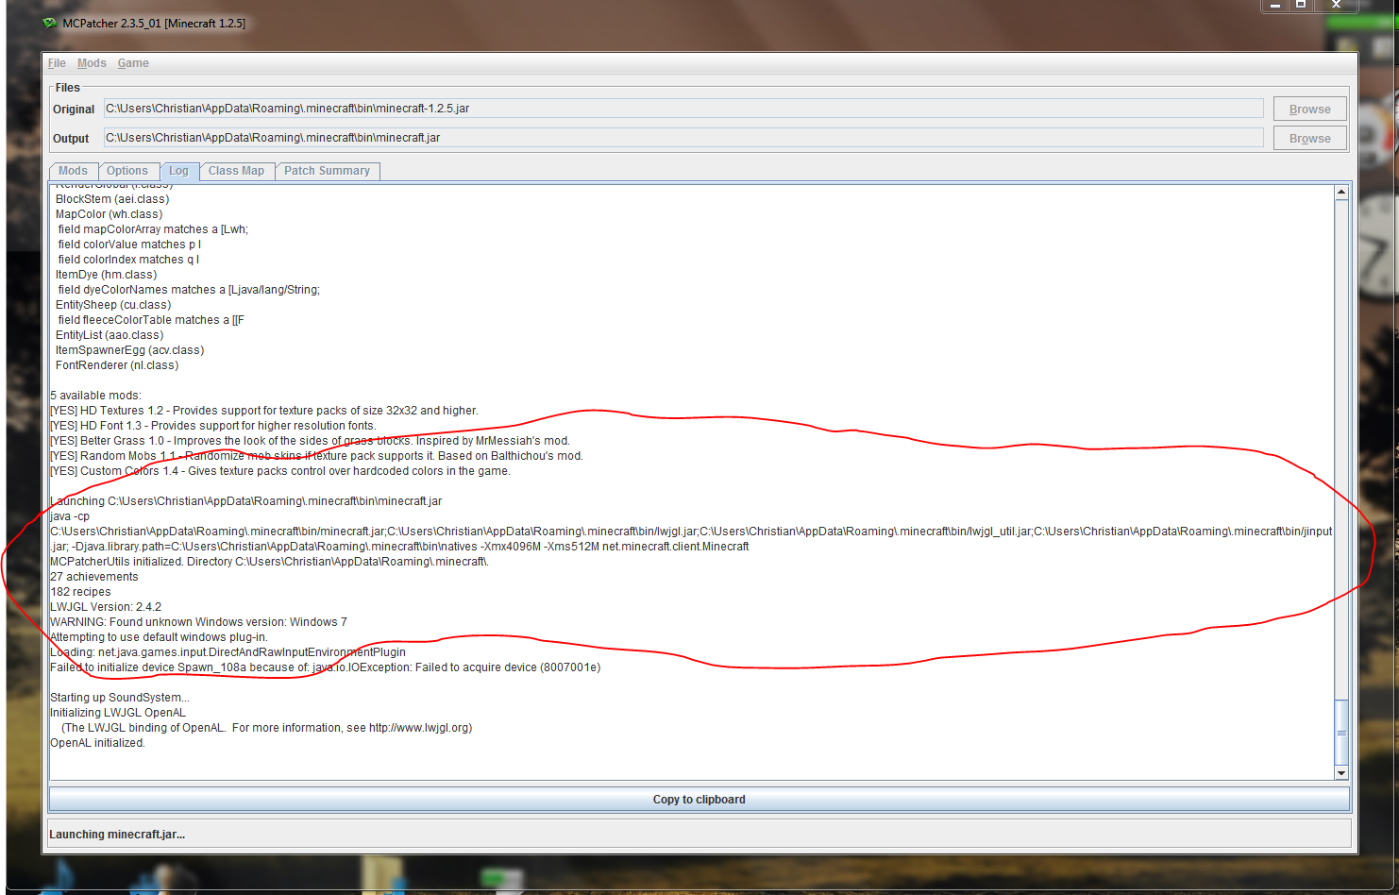The height and width of the screenshot is (895, 1399).
Task: Click the Output jar path field
Action: [683, 138]
